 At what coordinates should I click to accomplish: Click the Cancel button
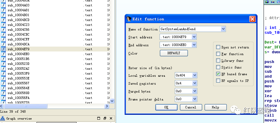[x=191, y=107]
